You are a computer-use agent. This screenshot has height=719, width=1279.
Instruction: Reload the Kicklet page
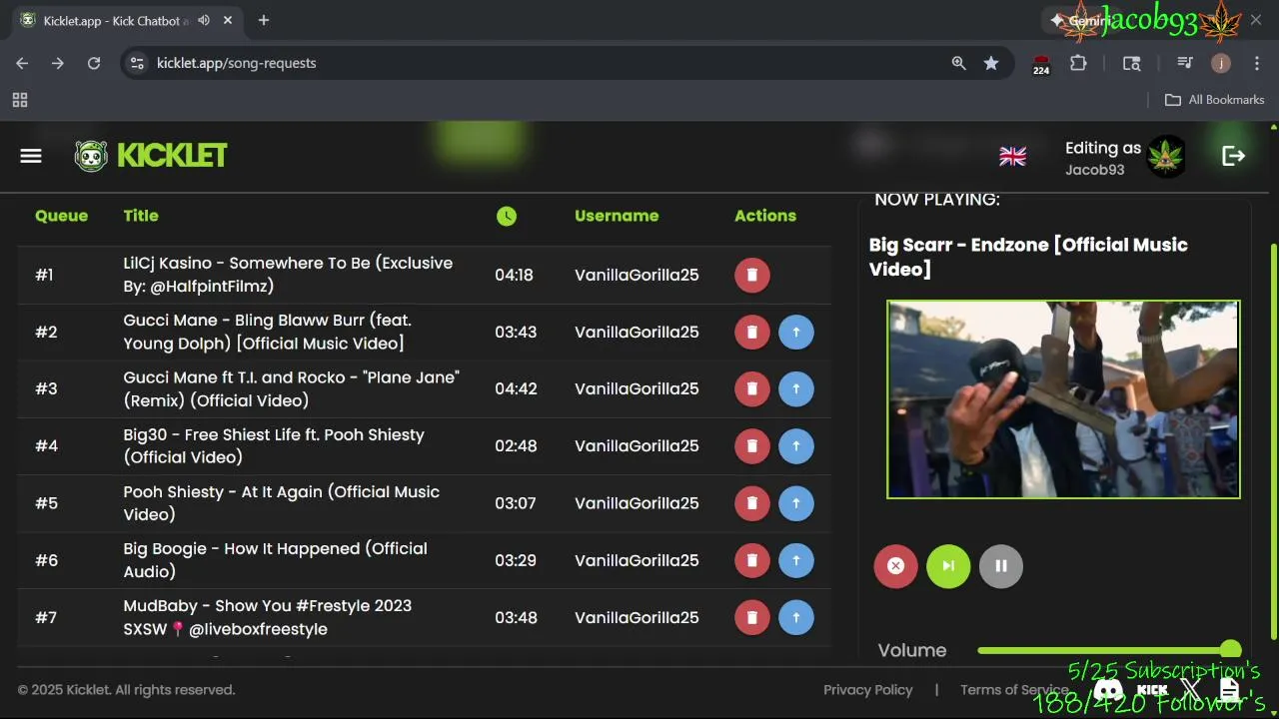click(x=94, y=63)
